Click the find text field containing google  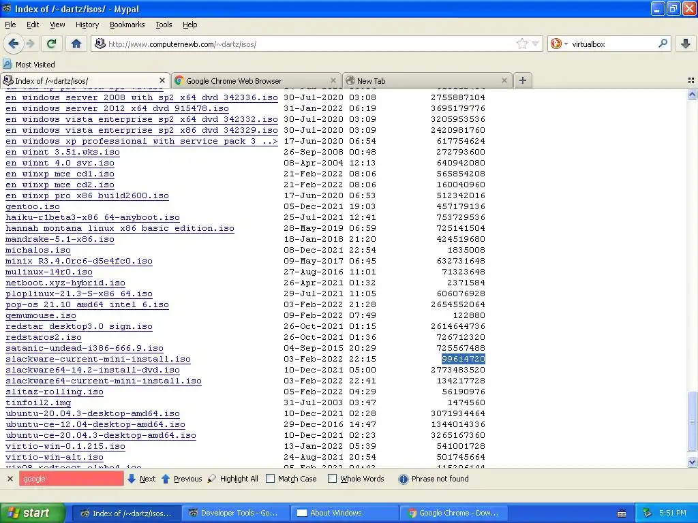pyautogui.click(x=71, y=479)
